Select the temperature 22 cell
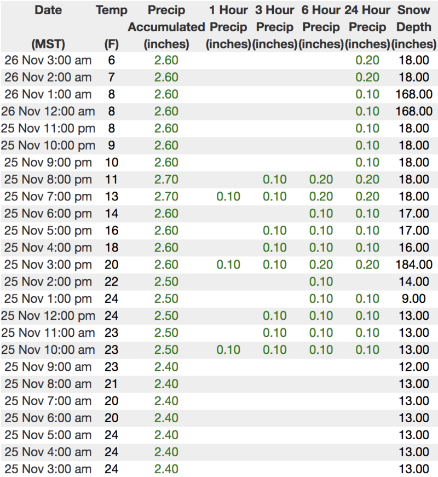 click(x=111, y=281)
